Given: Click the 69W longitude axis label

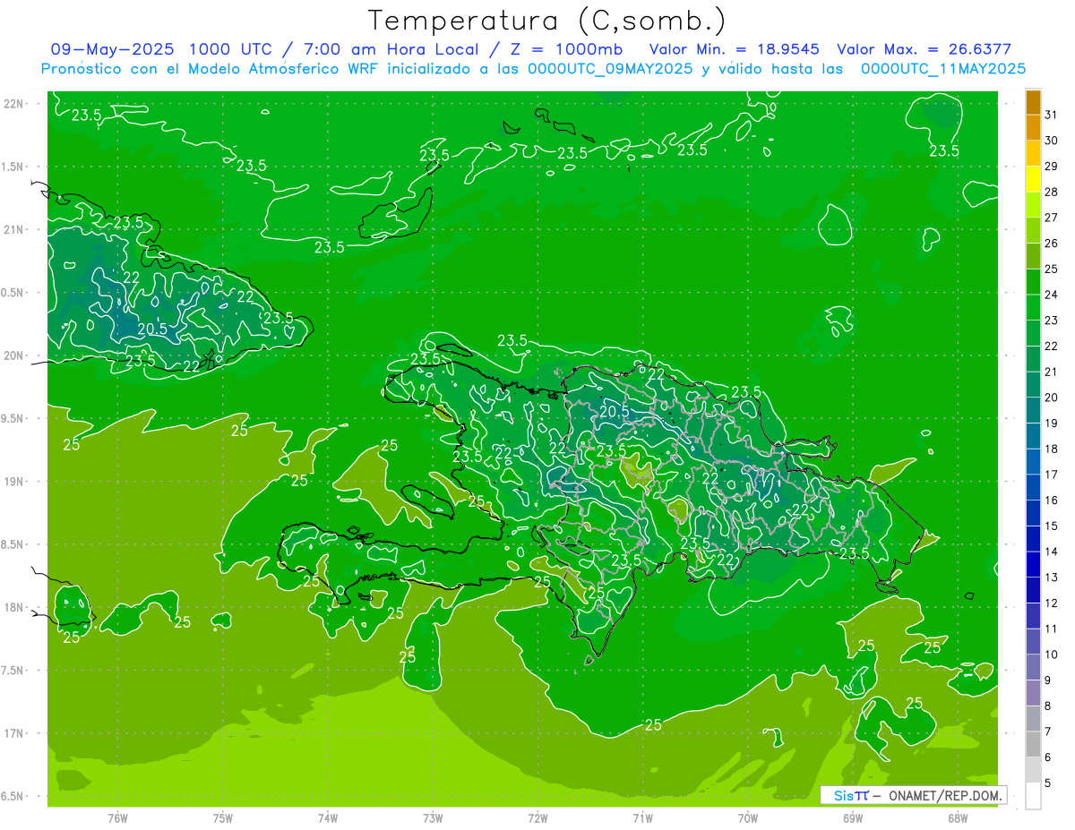Looking at the screenshot, I should (853, 818).
